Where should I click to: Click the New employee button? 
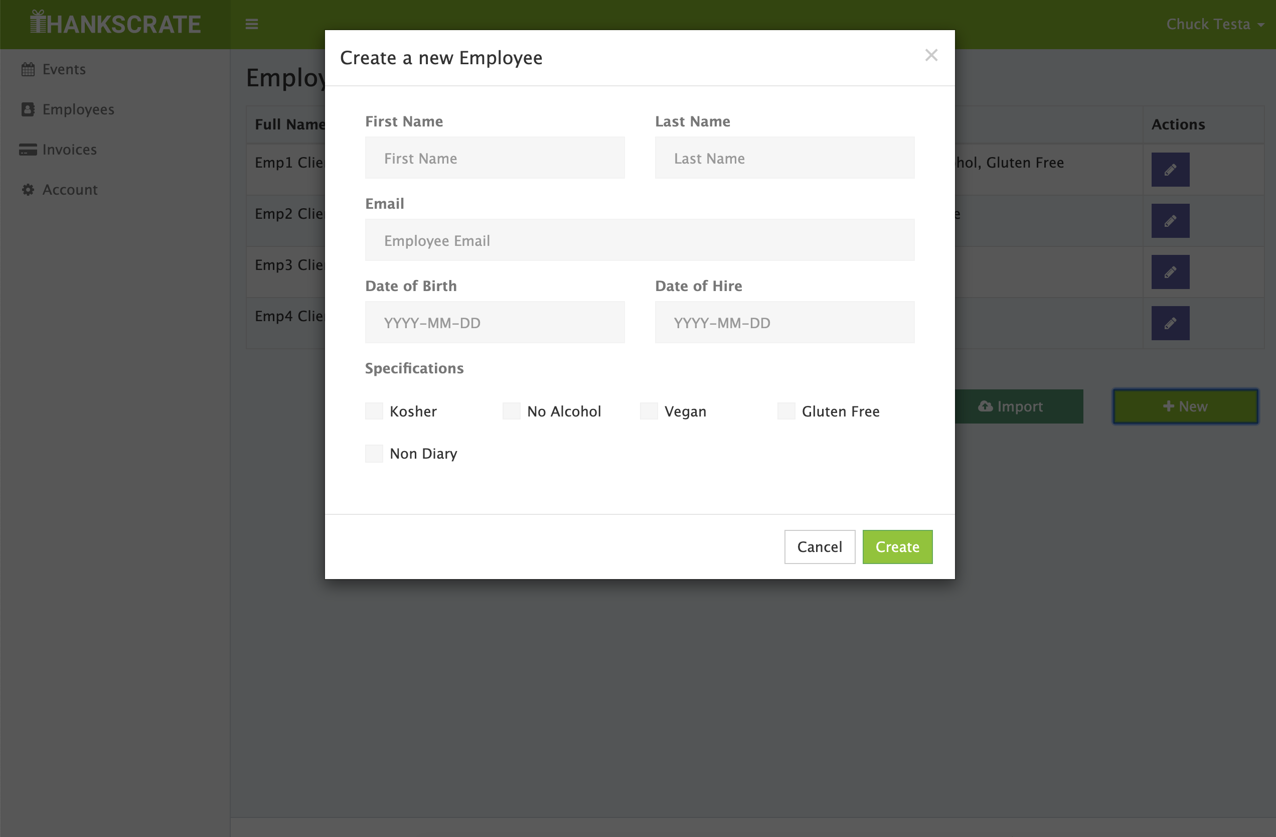point(1185,406)
